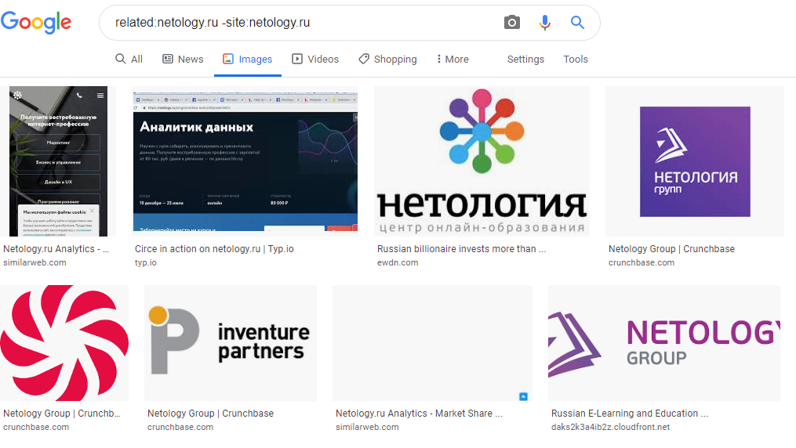
Task: Open 'Russian E-Learning and Education' title
Action: (x=630, y=414)
